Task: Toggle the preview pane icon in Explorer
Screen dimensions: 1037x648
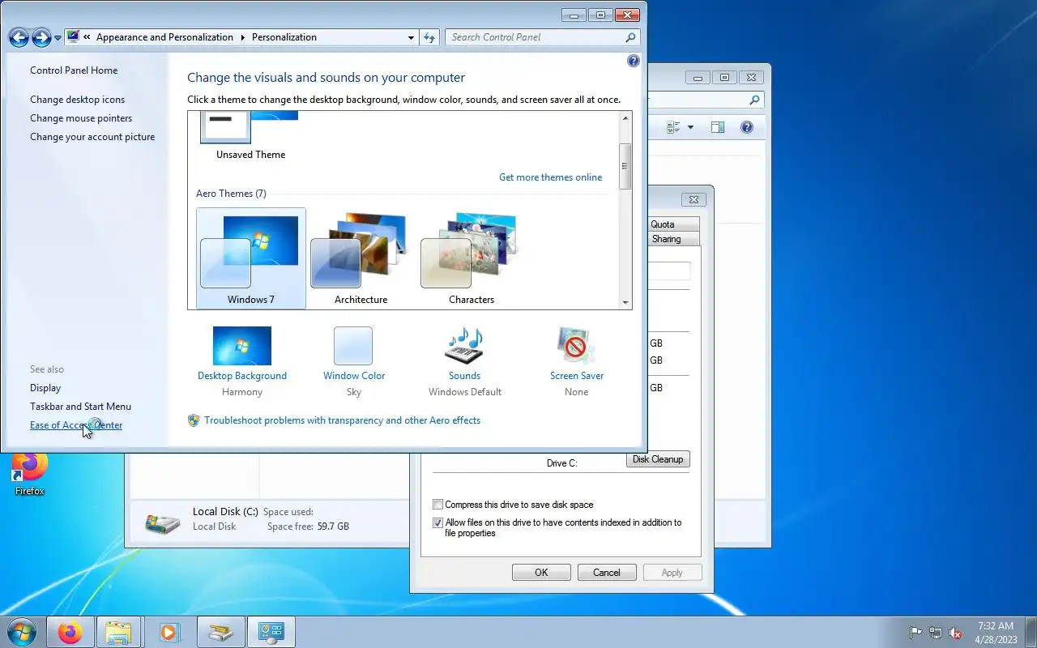Action: tap(718, 127)
